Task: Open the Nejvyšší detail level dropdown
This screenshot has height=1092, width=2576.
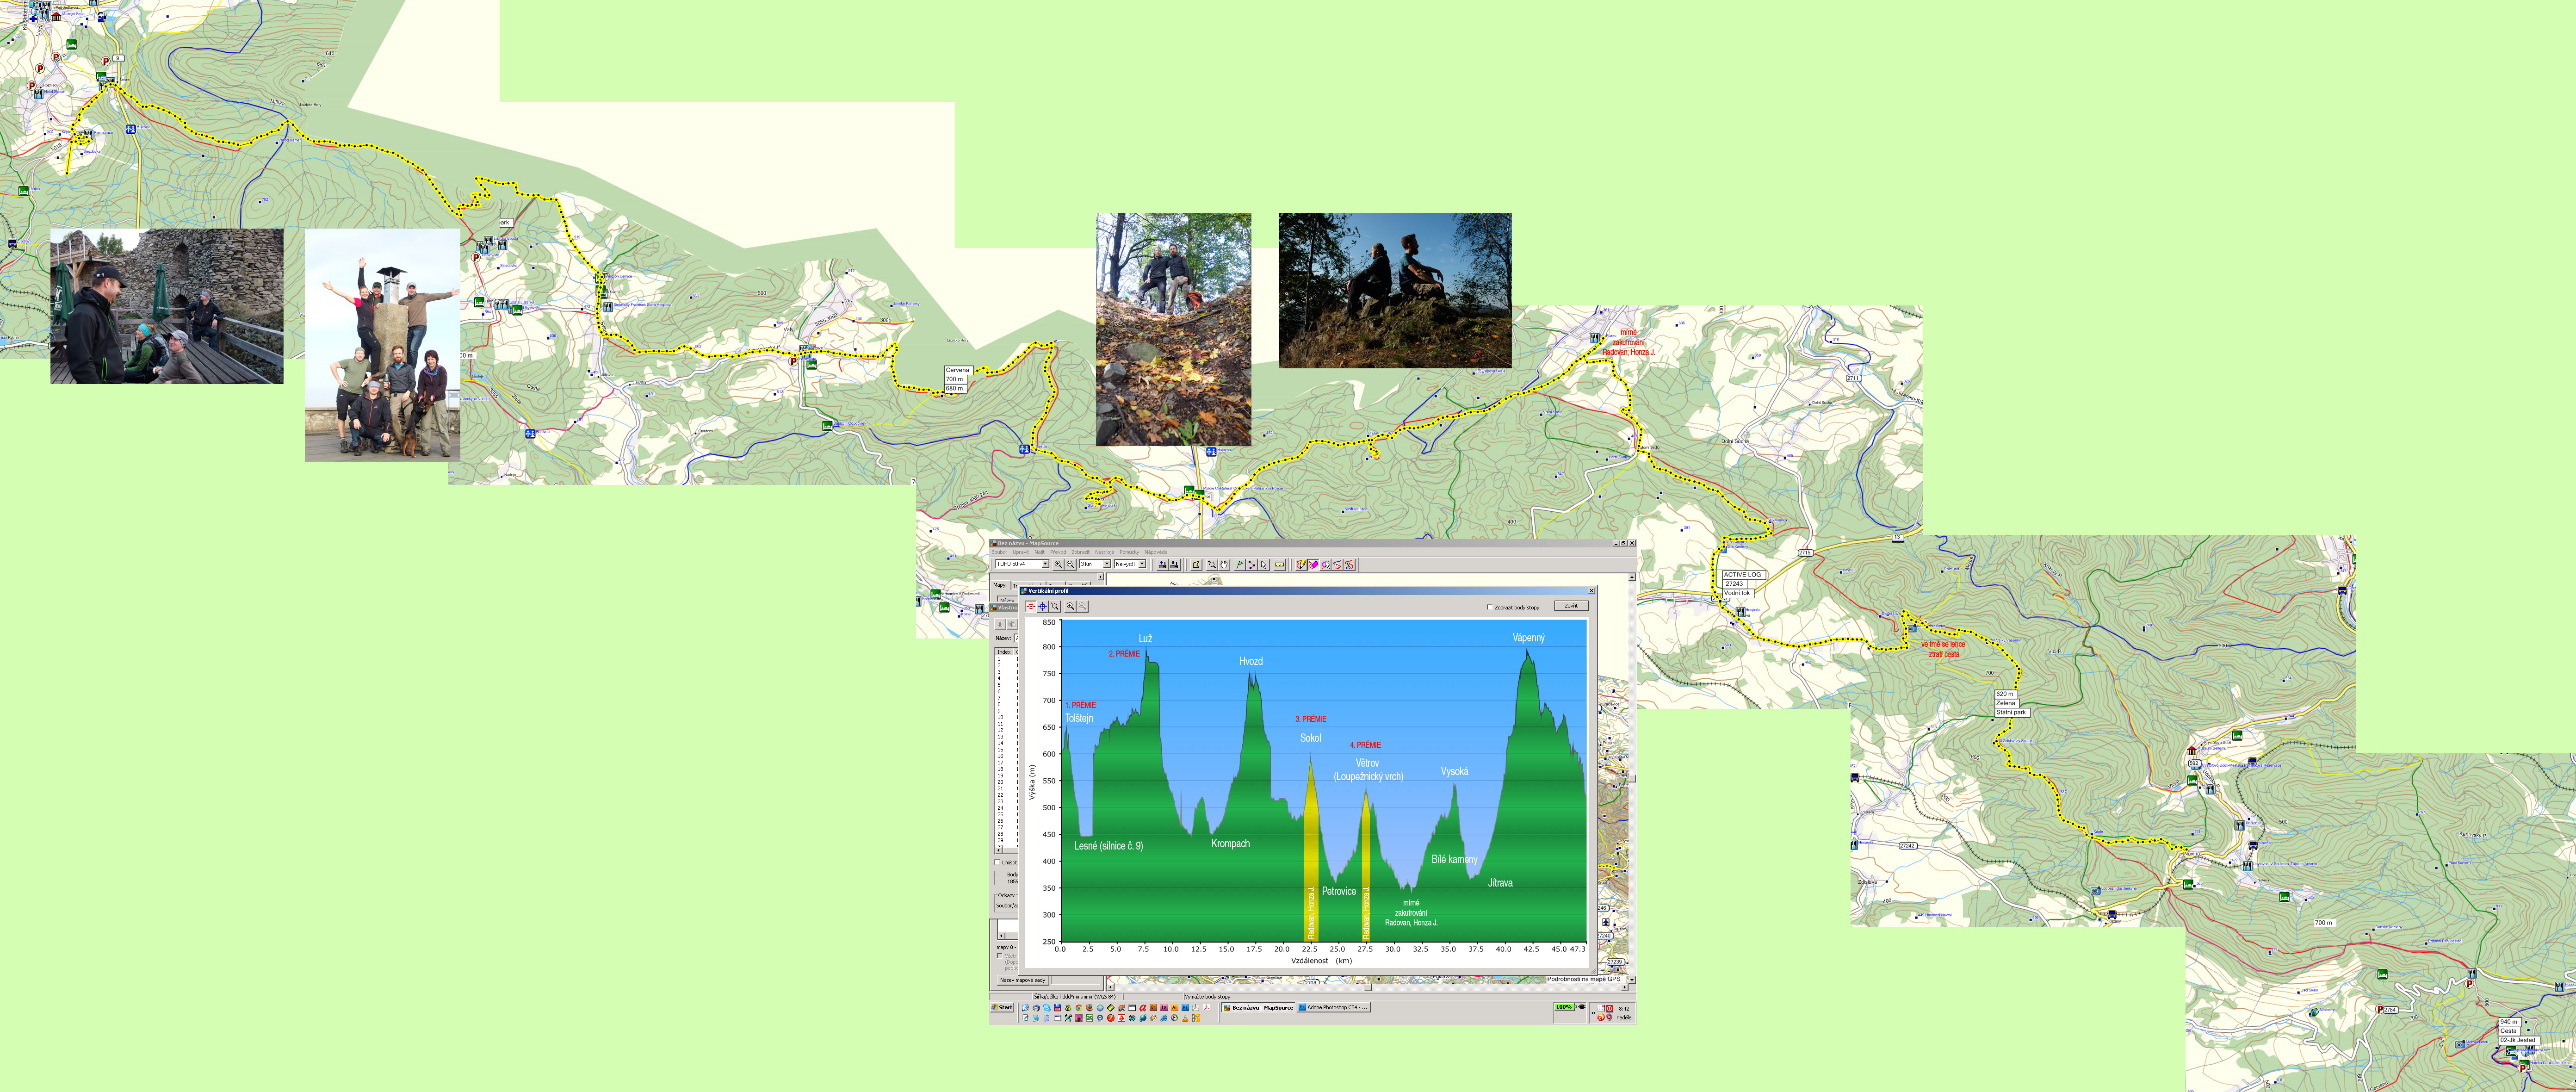Action: pos(1142,564)
